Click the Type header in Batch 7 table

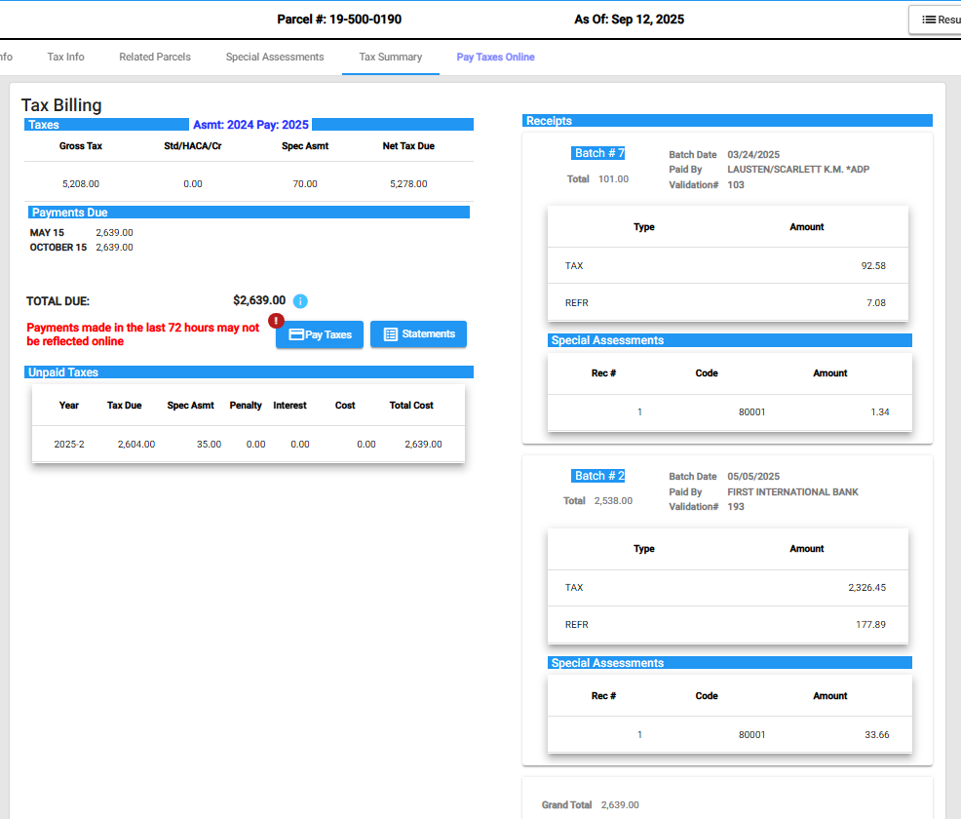(644, 227)
